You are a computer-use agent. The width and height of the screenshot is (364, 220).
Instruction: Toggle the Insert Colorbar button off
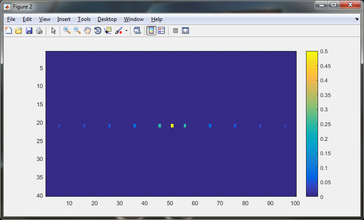tap(151, 30)
